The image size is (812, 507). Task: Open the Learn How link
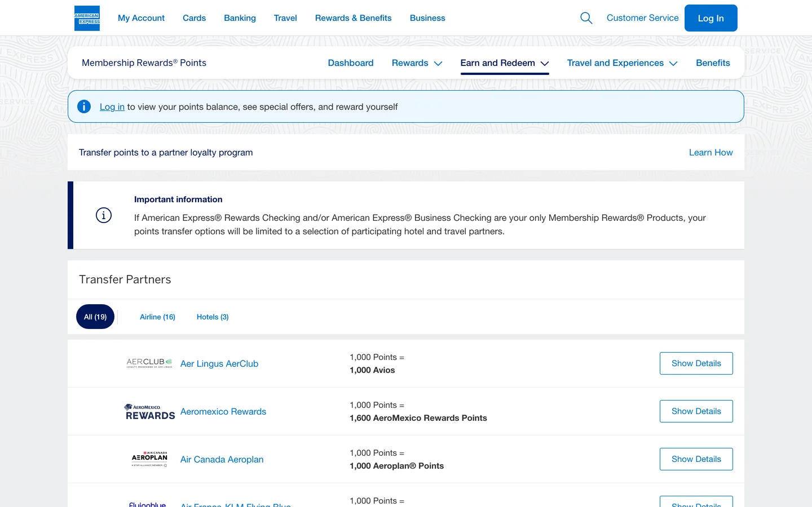(710, 153)
